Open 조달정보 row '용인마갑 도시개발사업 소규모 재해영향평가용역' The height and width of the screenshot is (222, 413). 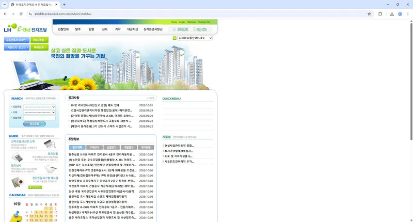click(x=98, y=197)
